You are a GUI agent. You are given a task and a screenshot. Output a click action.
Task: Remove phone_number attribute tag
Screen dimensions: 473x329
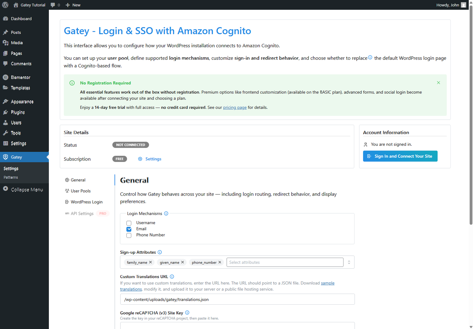(x=220, y=262)
